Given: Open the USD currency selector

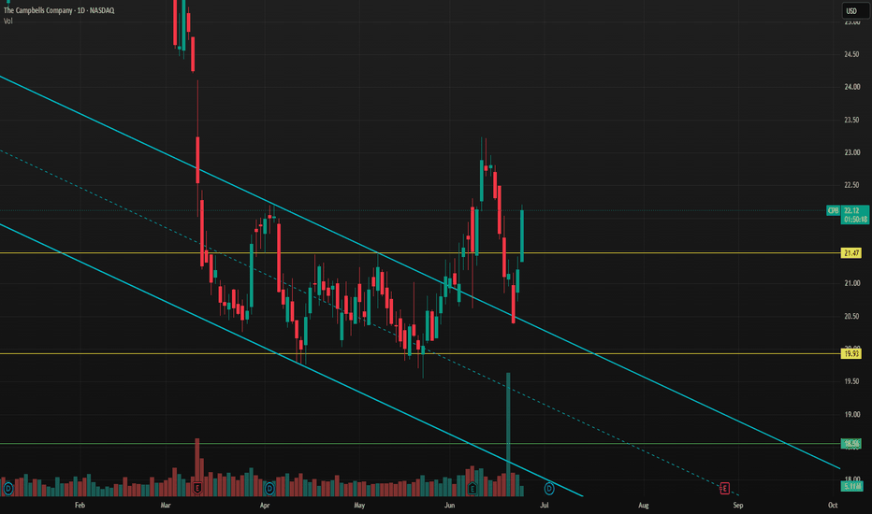Looking at the screenshot, I should tap(851, 10).
